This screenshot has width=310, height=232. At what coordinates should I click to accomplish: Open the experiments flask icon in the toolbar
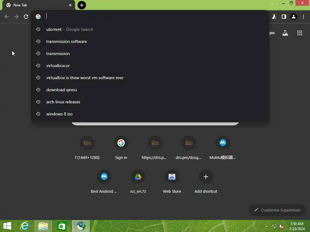(x=274, y=17)
